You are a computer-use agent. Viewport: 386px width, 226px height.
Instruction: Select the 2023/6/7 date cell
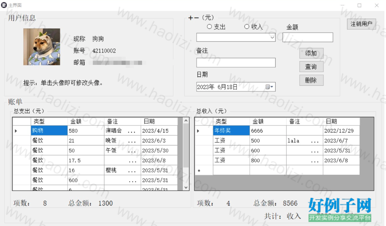[341, 140]
